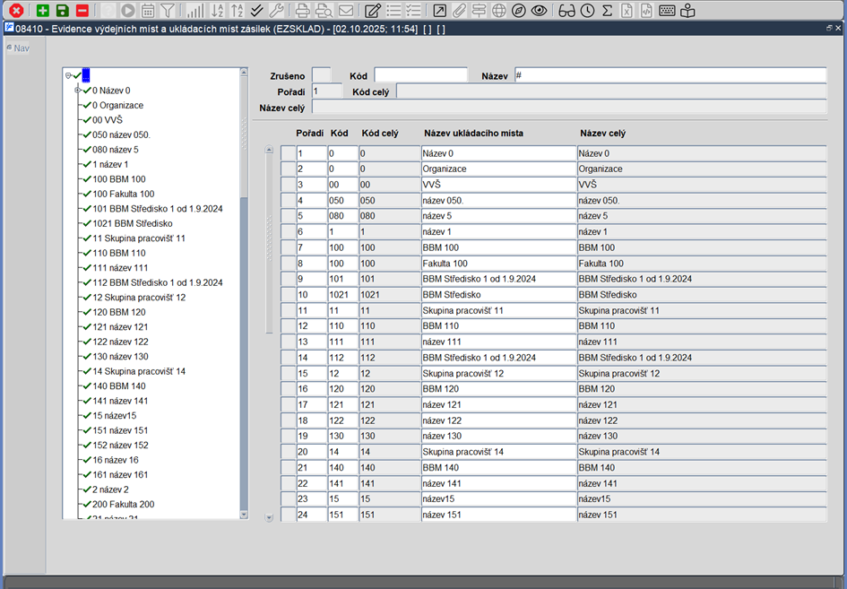This screenshot has height=589, width=847.
Task: Sort ascending with the A-Z icon
Action: pyautogui.click(x=216, y=11)
